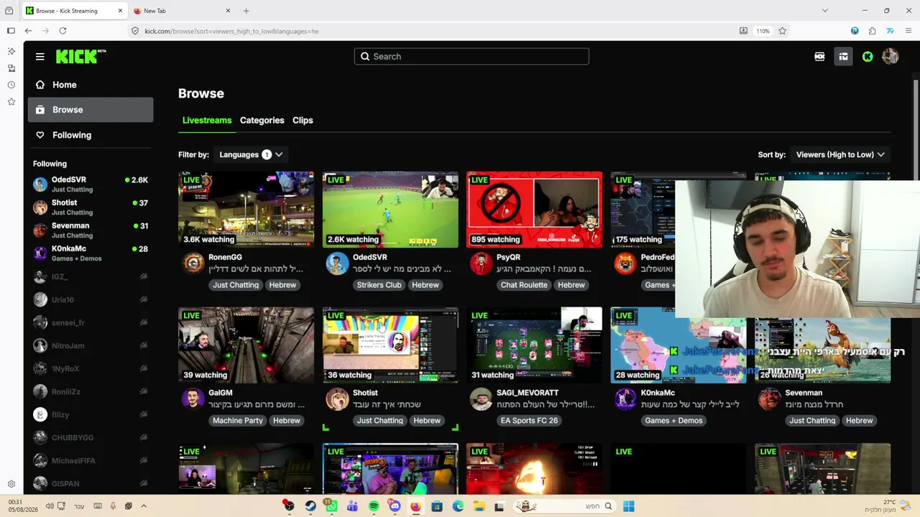Open the Languages filter dropdown

click(x=251, y=154)
